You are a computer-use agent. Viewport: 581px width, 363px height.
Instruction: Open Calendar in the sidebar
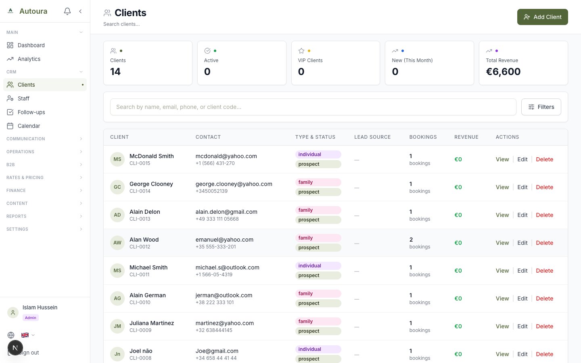point(45,126)
